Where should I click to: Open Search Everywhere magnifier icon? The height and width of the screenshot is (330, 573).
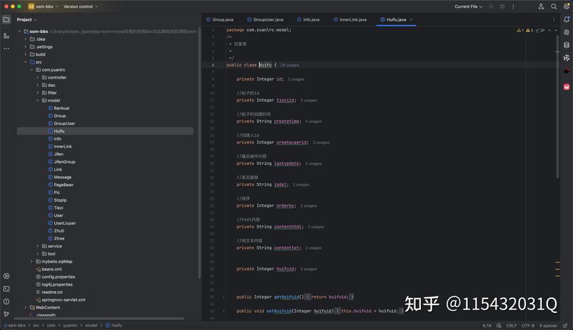pos(554,7)
